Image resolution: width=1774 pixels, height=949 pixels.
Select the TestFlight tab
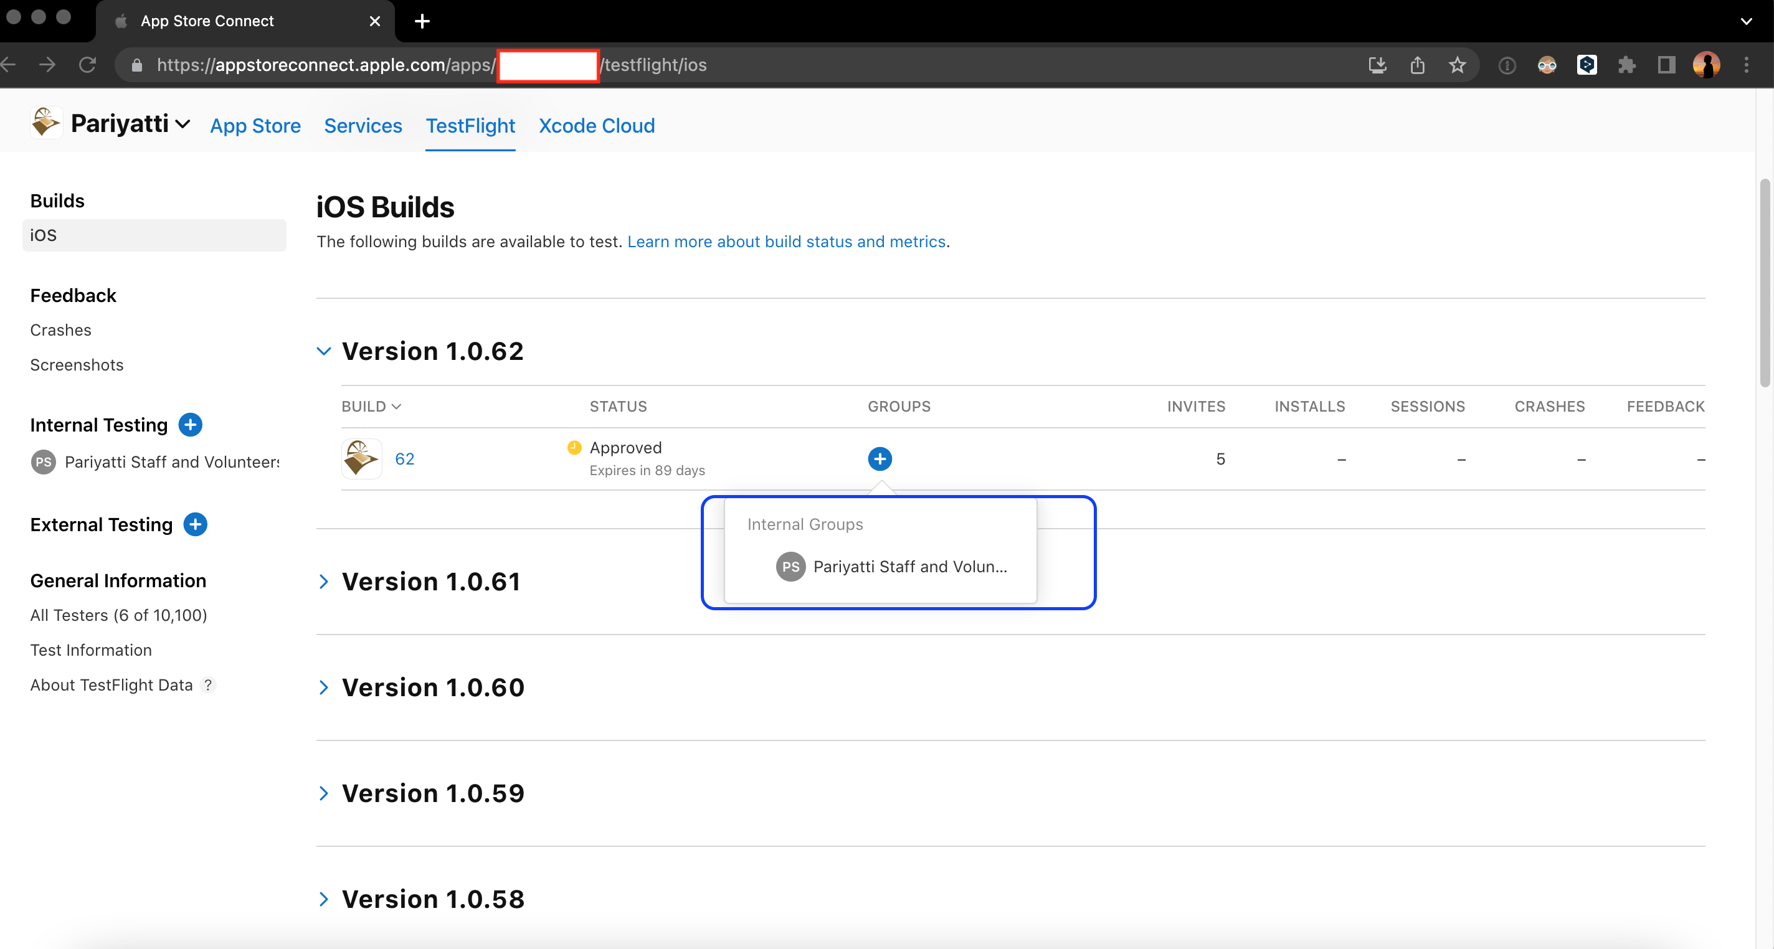(470, 126)
